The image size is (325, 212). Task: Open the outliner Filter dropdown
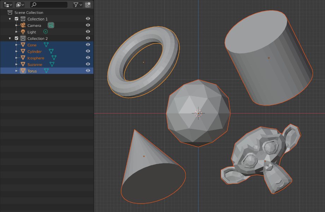(77, 5)
